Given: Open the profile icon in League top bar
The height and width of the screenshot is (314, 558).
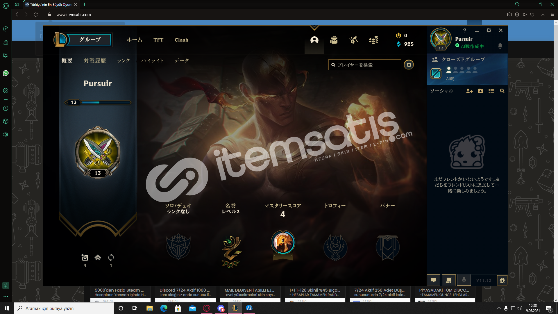Looking at the screenshot, I should 314,40.
